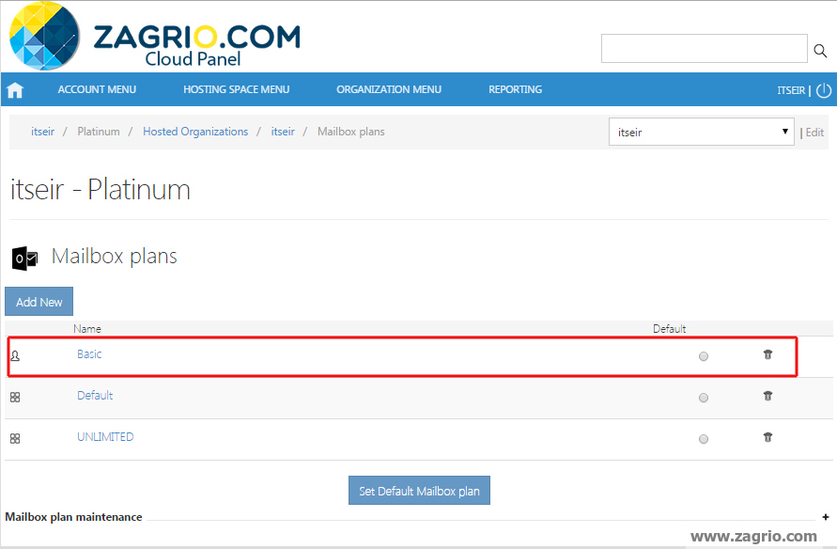The width and height of the screenshot is (837, 549).
Task: Click the Name column header
Action: pyautogui.click(x=87, y=329)
